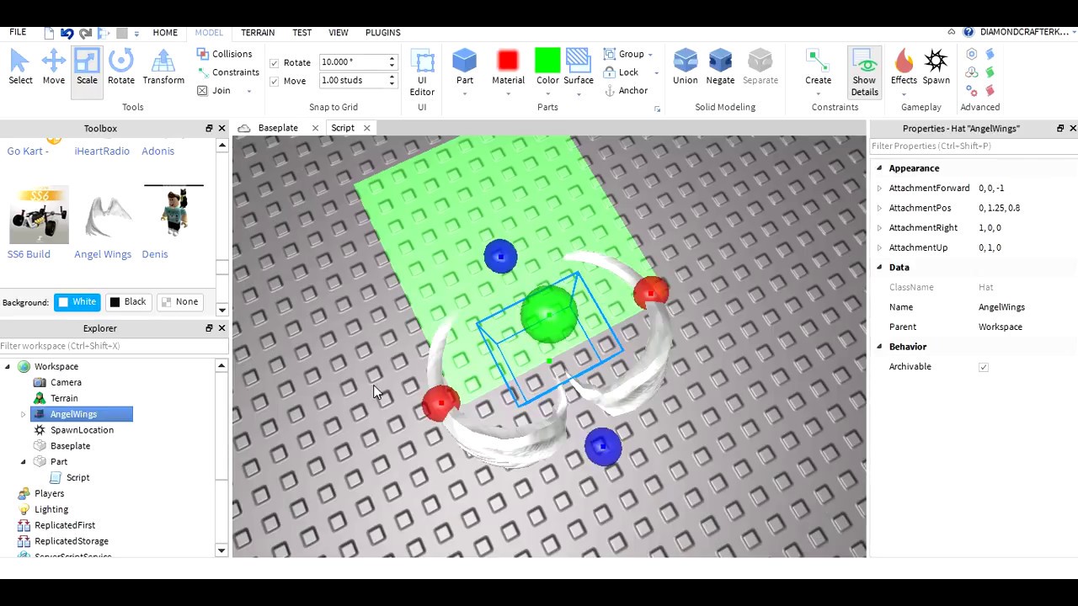Switch to the TEST ribbon tab
The height and width of the screenshot is (606, 1078).
click(x=302, y=32)
